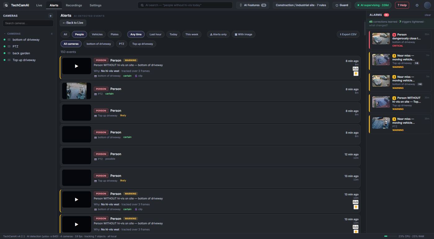This screenshot has height=239, width=434.
Task: Click yellow pin icon on first 13 min warning
Action: (356, 207)
